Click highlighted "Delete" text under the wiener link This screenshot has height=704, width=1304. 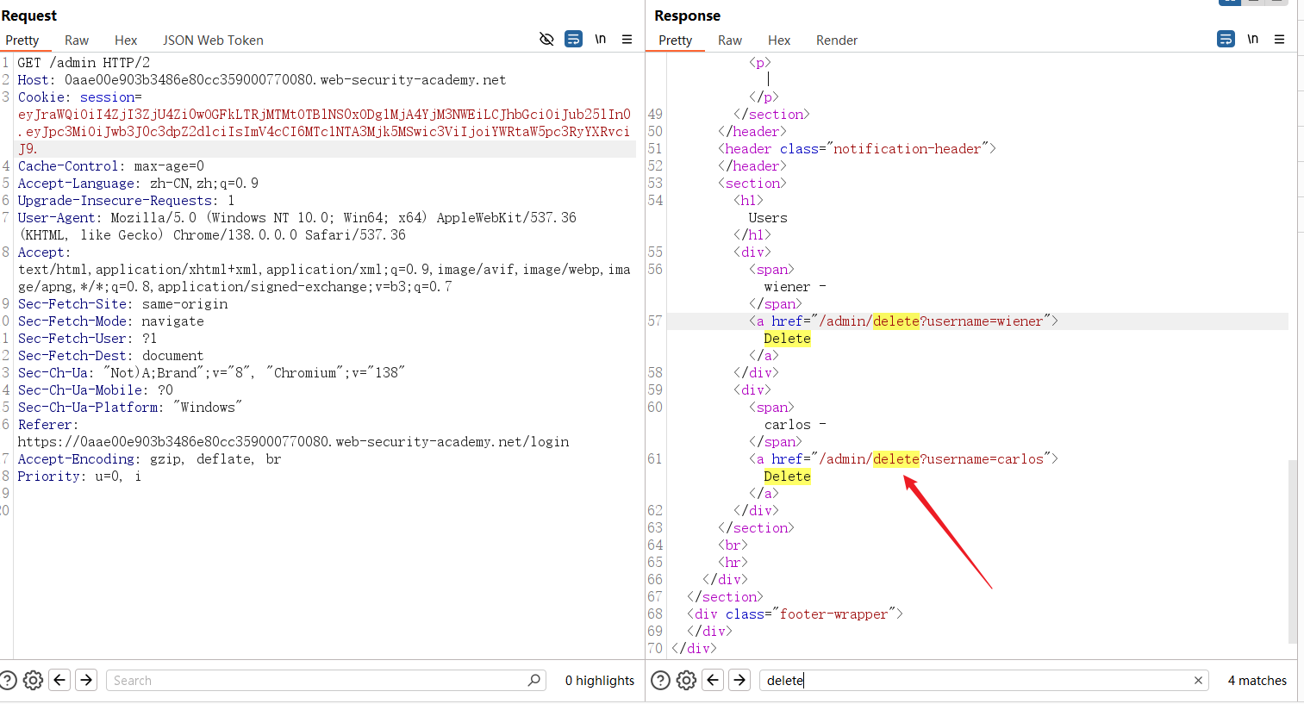(787, 339)
